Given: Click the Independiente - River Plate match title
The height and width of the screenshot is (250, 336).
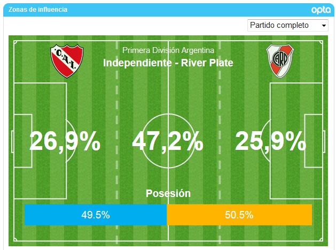Looking at the screenshot, I should (168, 63).
